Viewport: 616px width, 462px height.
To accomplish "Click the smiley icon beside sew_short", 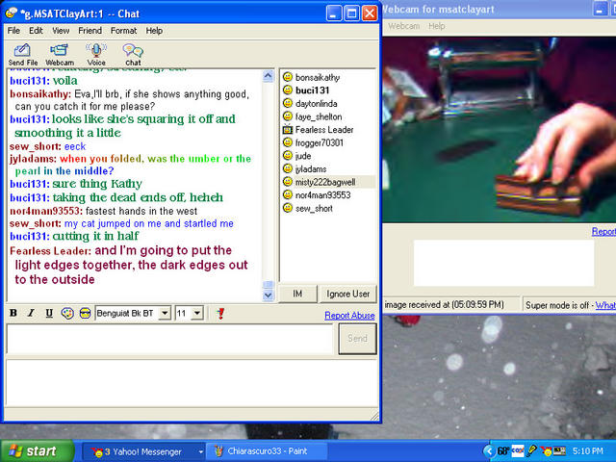I will click(x=288, y=208).
